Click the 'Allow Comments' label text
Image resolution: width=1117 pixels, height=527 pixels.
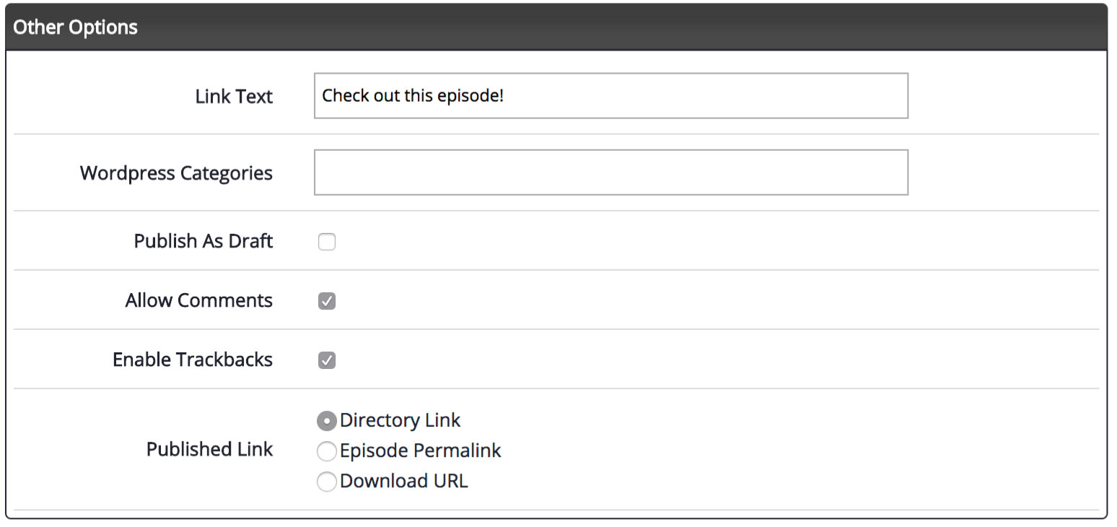point(199,300)
